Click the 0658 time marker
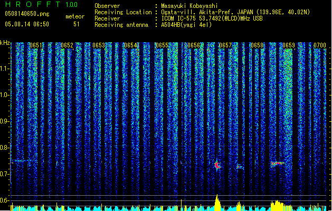The width and height of the screenshot is (332, 211). (x=257, y=45)
